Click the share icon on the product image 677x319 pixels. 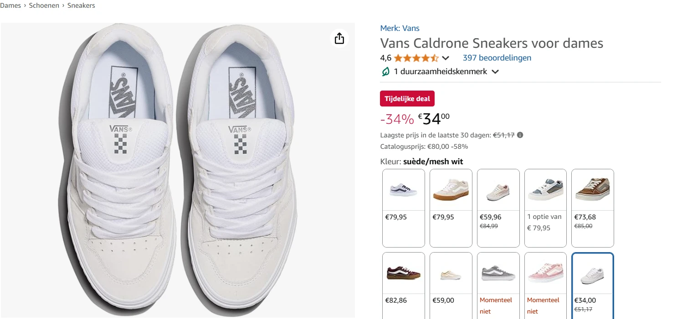pos(339,39)
